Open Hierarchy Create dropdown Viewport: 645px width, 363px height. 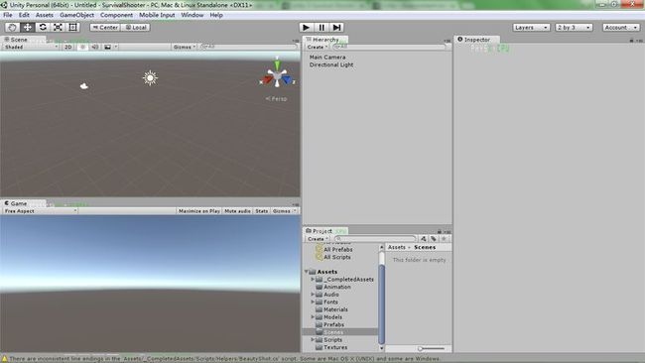point(318,47)
